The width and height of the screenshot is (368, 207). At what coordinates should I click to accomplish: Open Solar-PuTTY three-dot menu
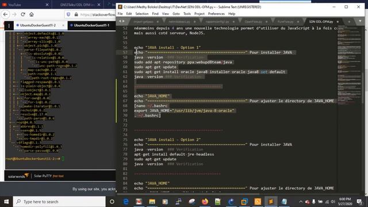click(x=9, y=25)
